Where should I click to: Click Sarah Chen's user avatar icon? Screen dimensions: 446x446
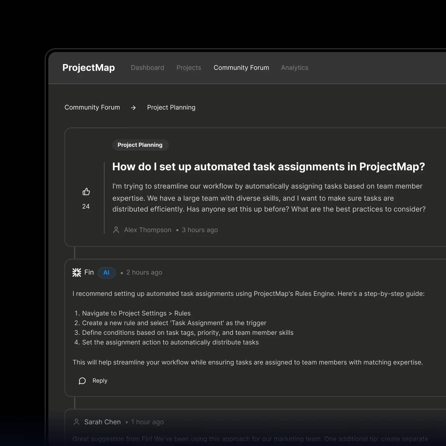coord(77,422)
